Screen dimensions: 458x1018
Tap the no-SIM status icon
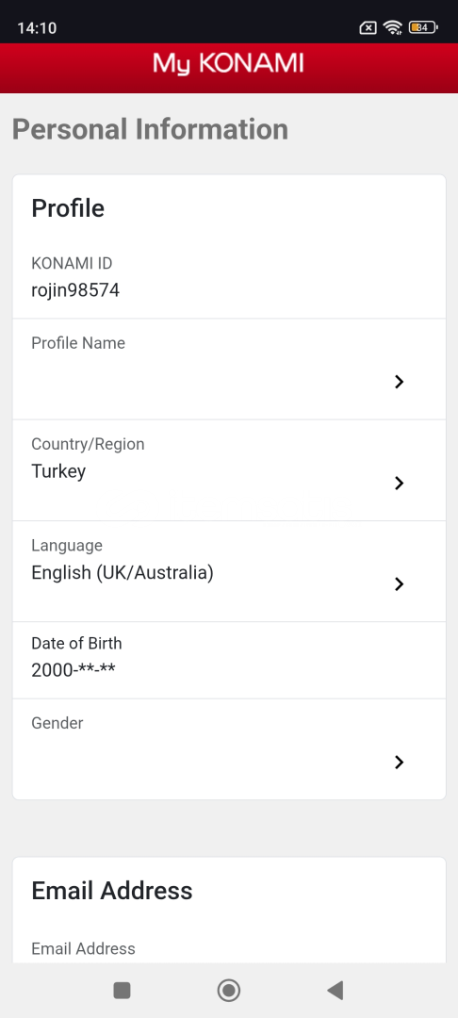pos(368,27)
